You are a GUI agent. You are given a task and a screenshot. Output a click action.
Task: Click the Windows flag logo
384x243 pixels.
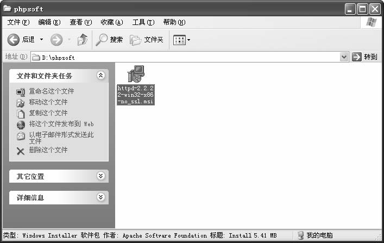pos(372,22)
